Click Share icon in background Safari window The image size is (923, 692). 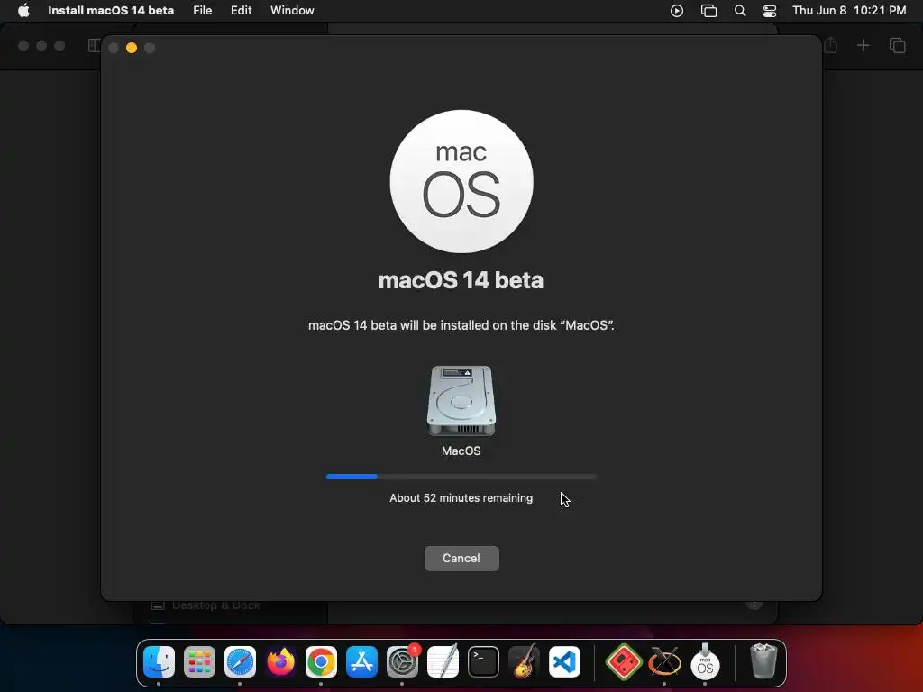click(830, 45)
